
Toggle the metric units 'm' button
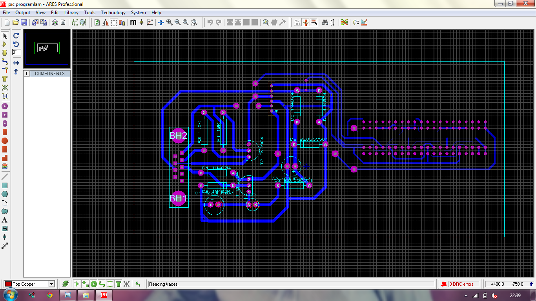coord(133,22)
